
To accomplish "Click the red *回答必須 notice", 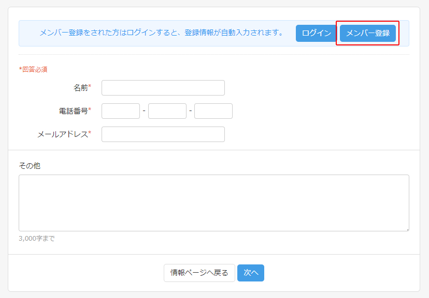I will [33, 69].
